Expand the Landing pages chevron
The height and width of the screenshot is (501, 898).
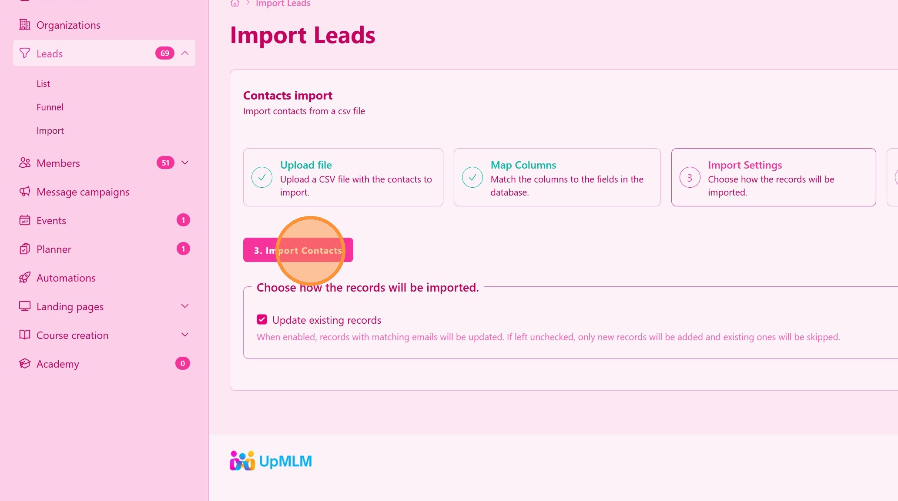pos(185,306)
